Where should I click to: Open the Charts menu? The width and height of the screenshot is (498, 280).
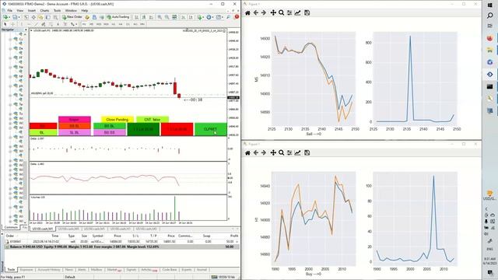[x=44, y=10]
